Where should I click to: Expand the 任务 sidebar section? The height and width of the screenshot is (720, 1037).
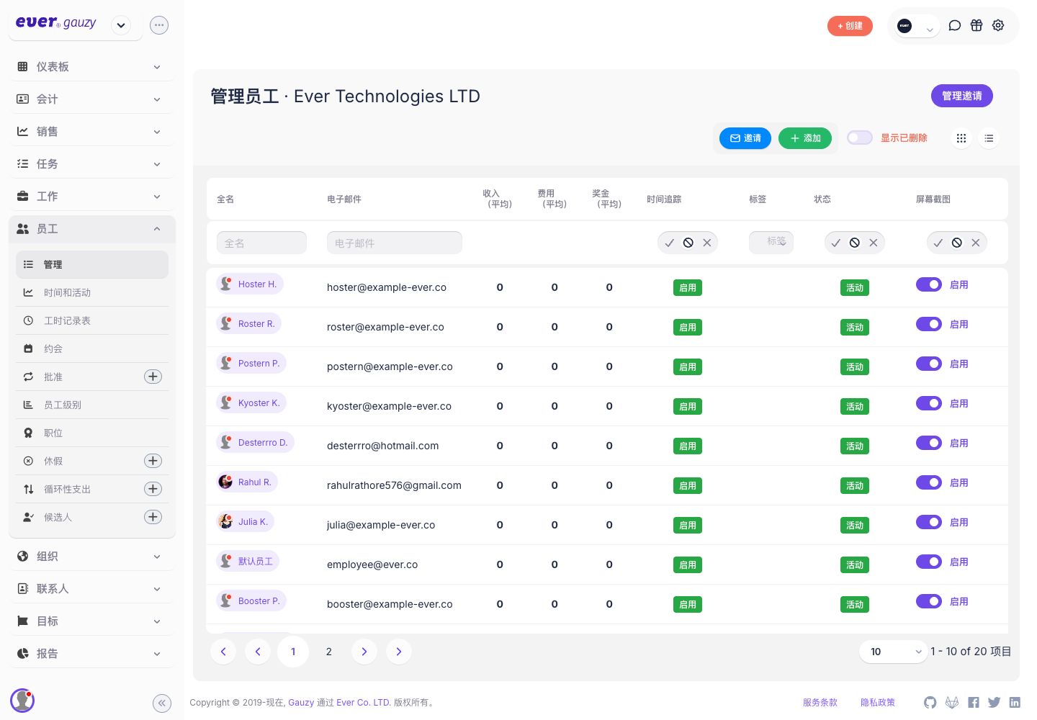pos(92,164)
